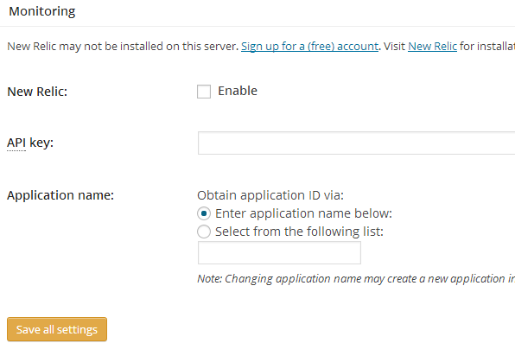
Task: Open the New Relic website link
Action: (432, 47)
